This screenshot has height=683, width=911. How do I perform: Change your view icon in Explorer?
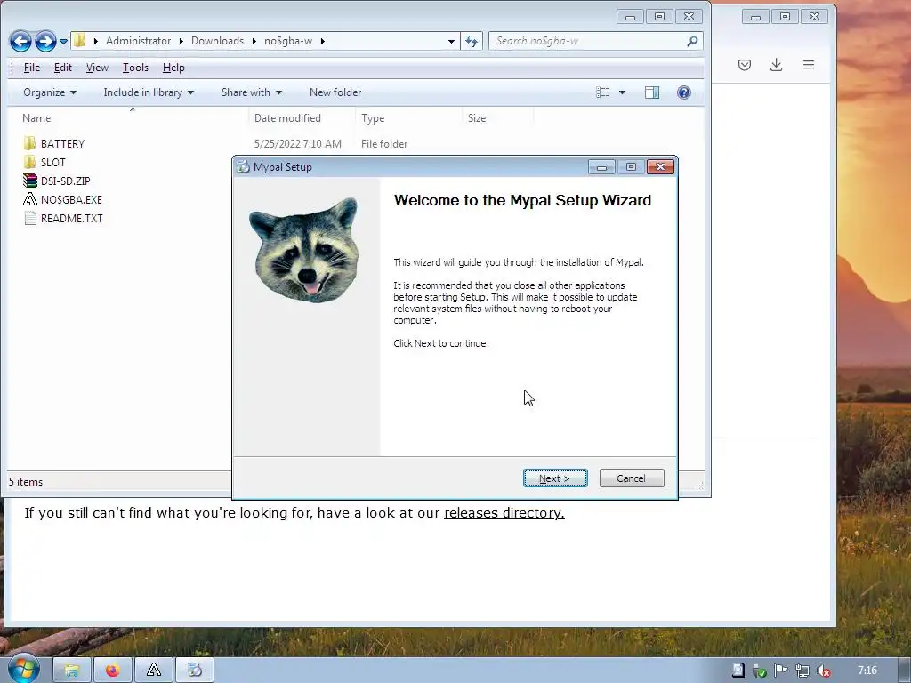click(603, 92)
